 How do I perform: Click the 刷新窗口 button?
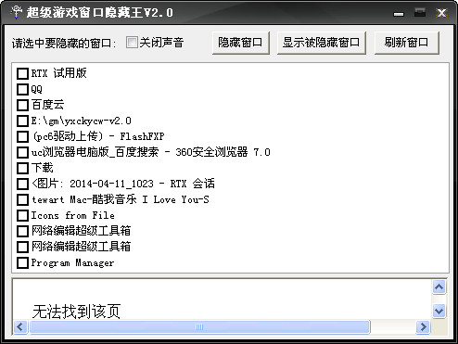tap(407, 43)
